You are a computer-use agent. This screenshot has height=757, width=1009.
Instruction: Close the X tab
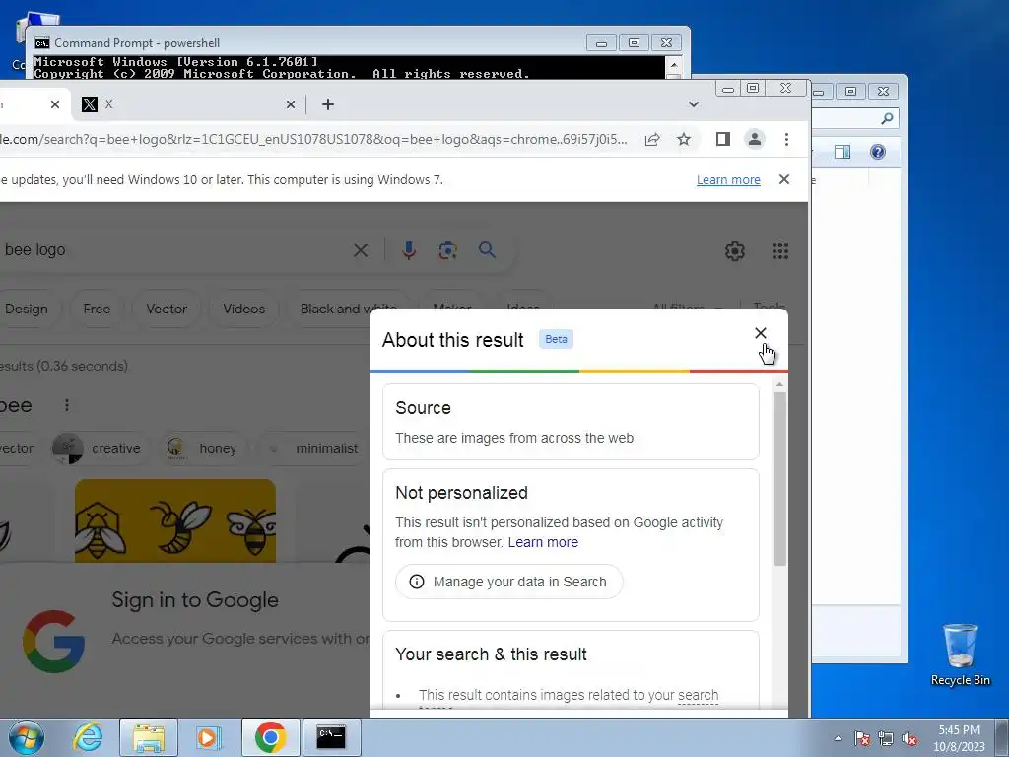(x=291, y=104)
